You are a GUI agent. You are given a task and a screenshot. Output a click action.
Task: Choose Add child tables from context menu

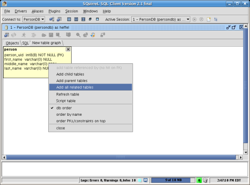(91, 74)
